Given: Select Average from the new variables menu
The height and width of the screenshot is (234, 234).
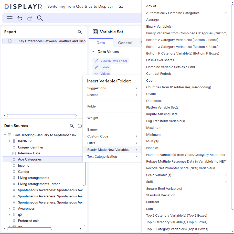Looking at the screenshot, I should [152, 19].
